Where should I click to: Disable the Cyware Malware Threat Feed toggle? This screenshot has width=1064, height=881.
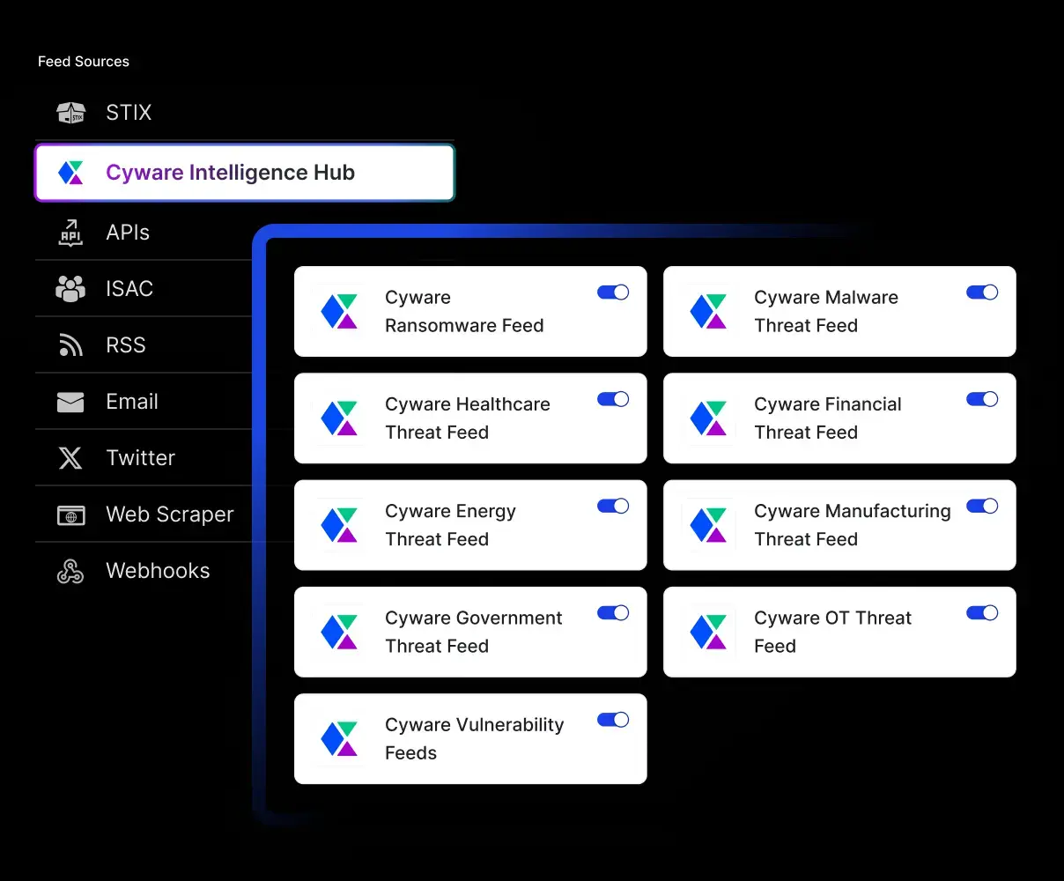click(982, 292)
